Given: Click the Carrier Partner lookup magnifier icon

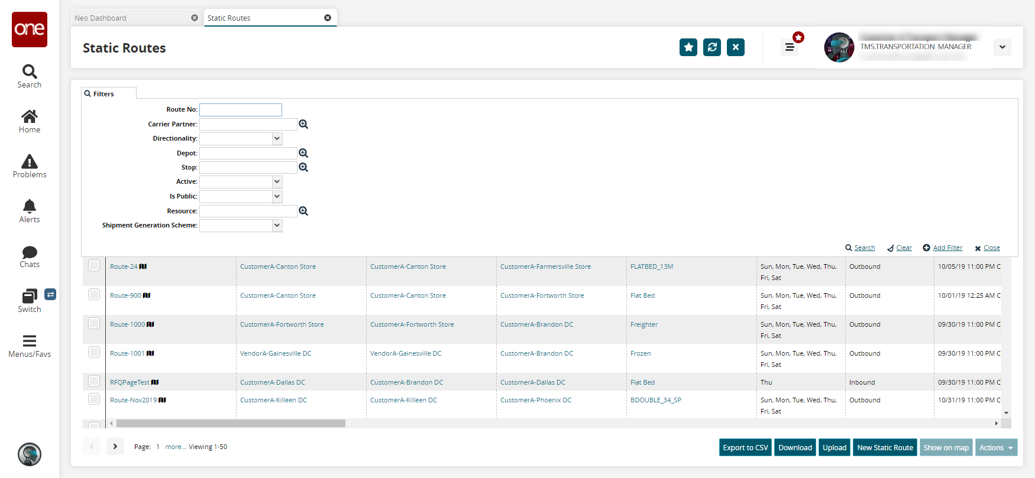Looking at the screenshot, I should pyautogui.click(x=303, y=124).
